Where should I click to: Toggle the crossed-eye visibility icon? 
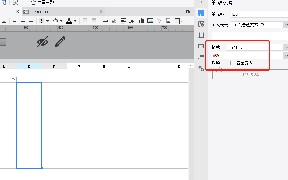pos(43,42)
